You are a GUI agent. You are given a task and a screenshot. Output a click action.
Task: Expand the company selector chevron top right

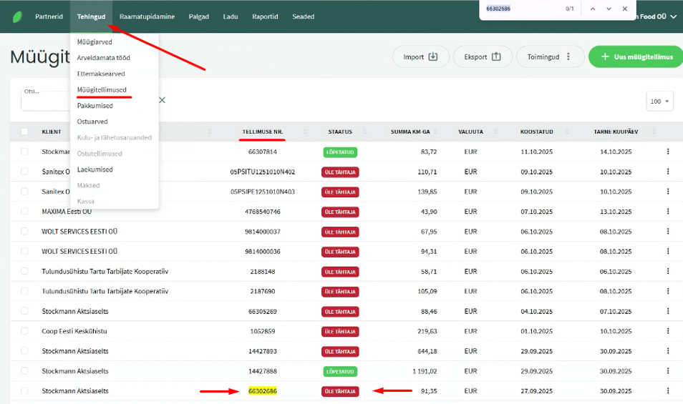674,16
